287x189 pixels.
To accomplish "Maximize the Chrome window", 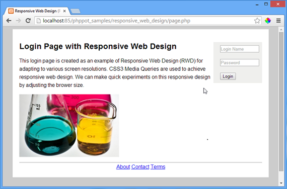I will (266, 4).
